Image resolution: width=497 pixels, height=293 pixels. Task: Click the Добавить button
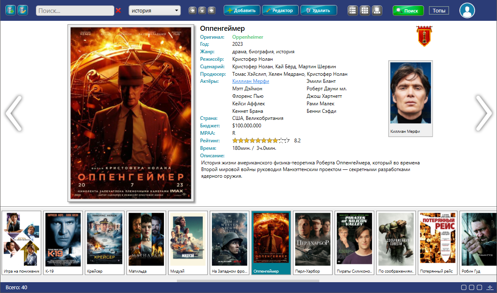(242, 10)
